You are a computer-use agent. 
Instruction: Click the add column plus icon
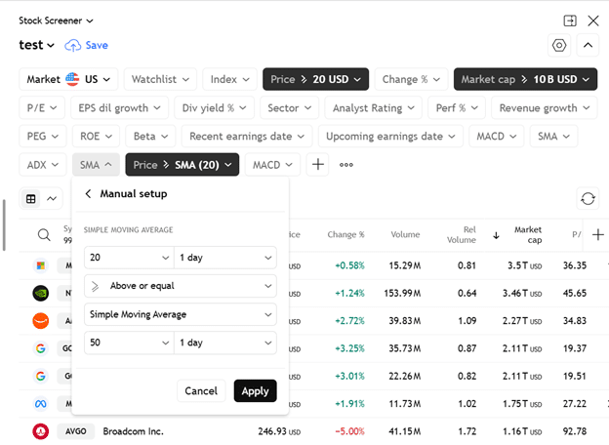[x=598, y=234]
